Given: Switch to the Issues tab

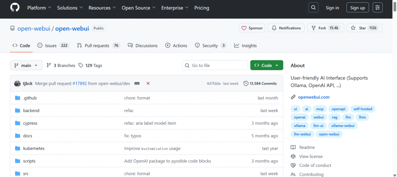Looking at the screenshot, I should click(x=53, y=46).
